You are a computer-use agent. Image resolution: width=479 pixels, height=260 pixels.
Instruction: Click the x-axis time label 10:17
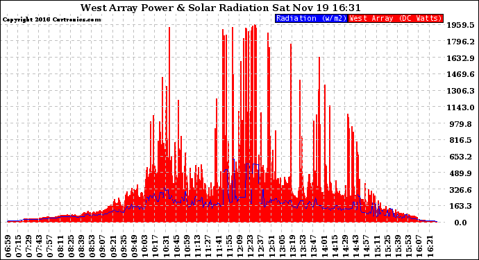point(156,246)
